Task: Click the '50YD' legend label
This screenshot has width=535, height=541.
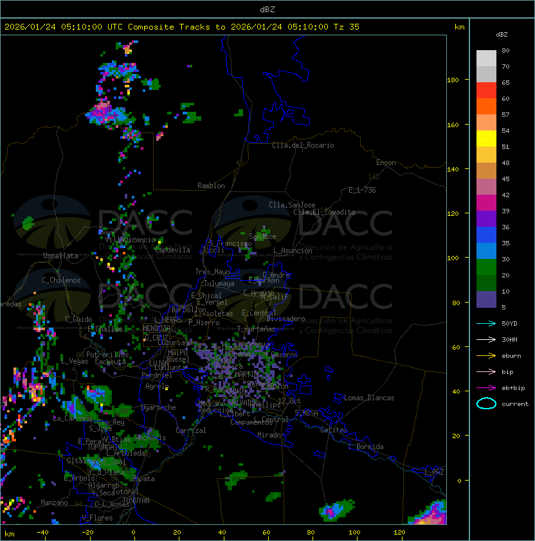Action: [509, 324]
